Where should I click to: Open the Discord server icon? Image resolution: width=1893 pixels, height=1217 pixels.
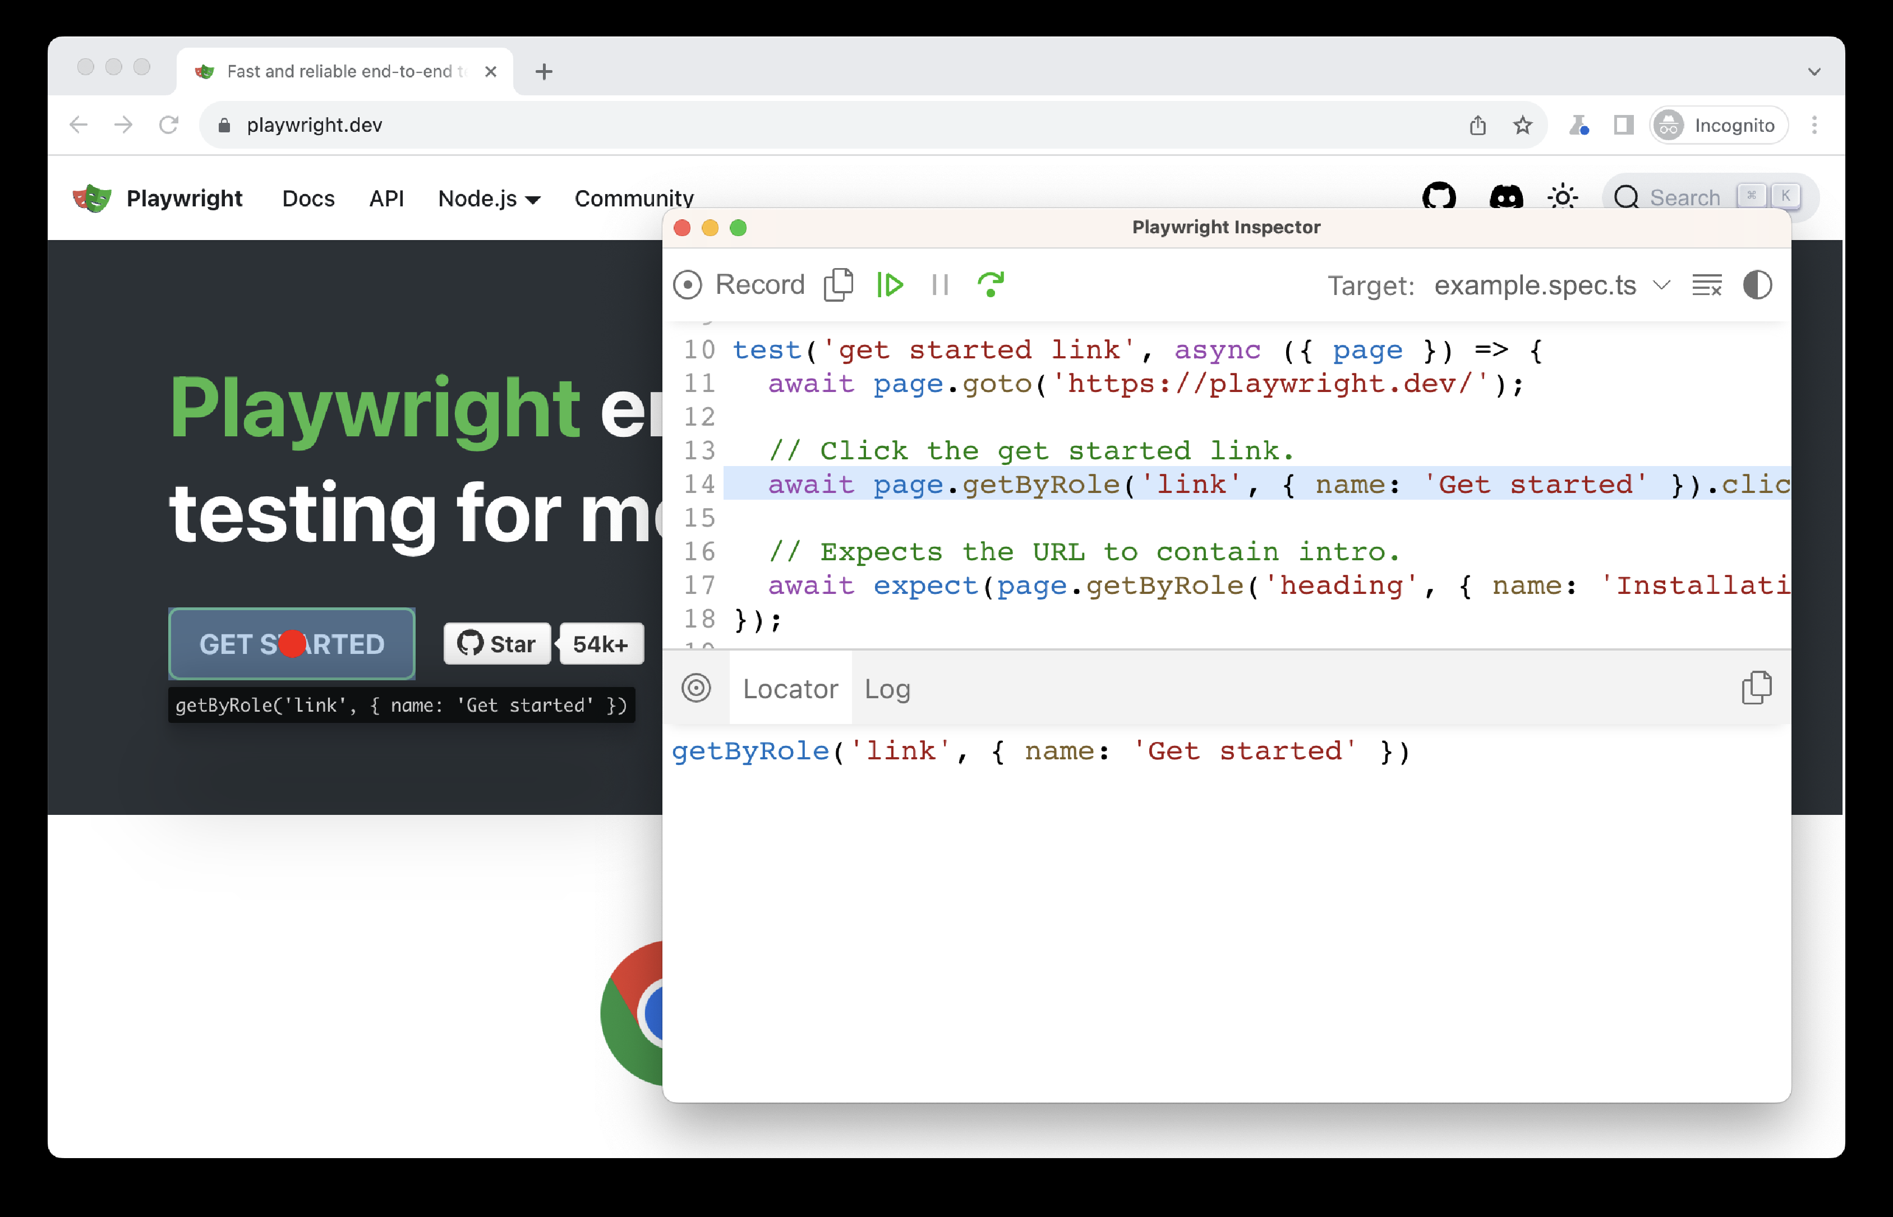tap(1505, 197)
